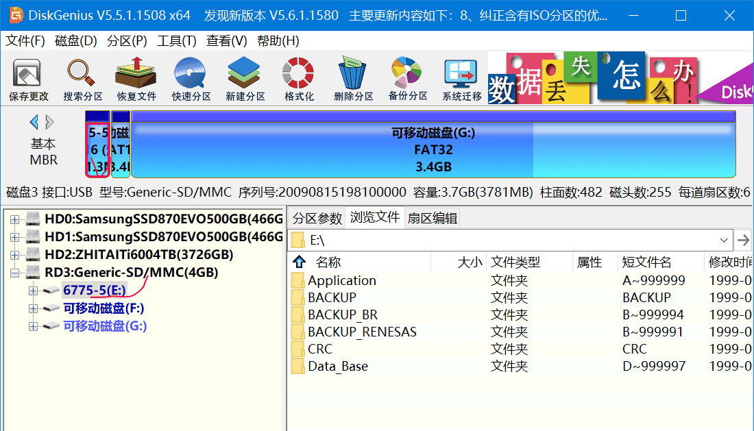This screenshot has width=754, height=431.
Task: Select the BACKUP_RENESAS folder in file list
Action: pos(362,332)
